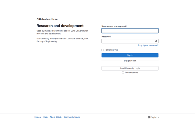This screenshot has width=195, height=121.
Task: Check Remember me below Password field
Action: [103, 50]
